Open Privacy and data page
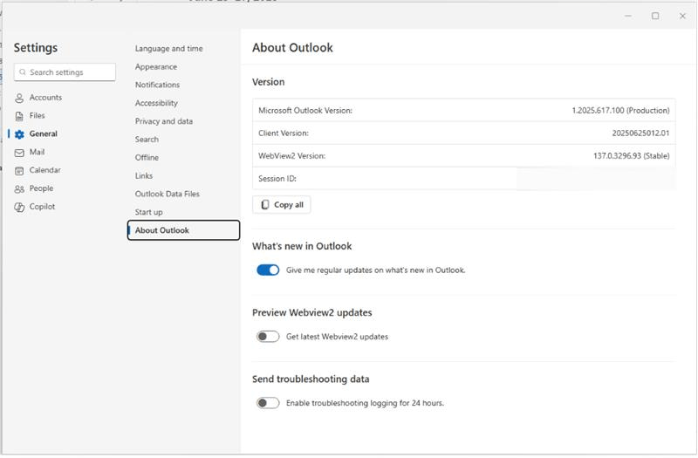The width and height of the screenshot is (698, 458). click(x=164, y=121)
